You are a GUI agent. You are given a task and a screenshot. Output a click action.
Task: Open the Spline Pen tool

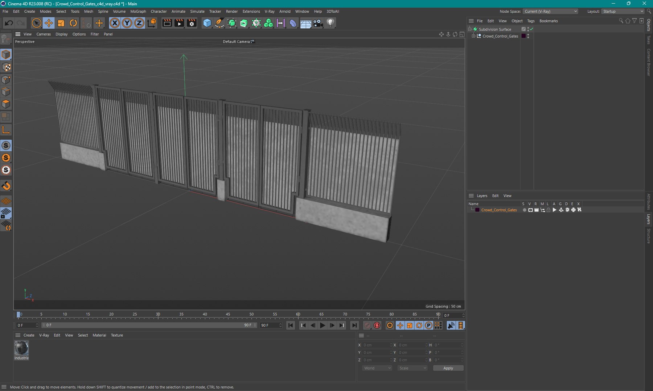point(219,23)
